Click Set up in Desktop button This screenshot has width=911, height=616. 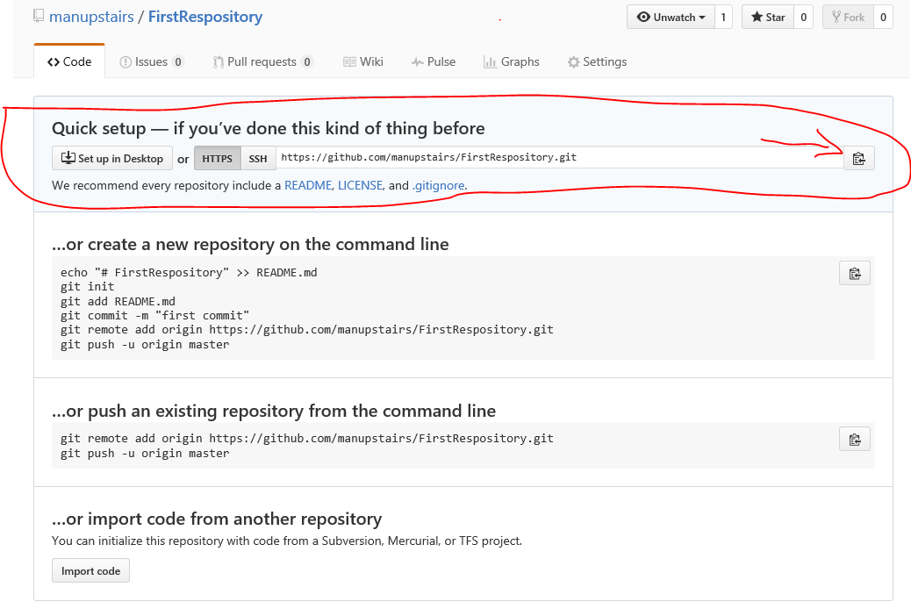coord(112,158)
